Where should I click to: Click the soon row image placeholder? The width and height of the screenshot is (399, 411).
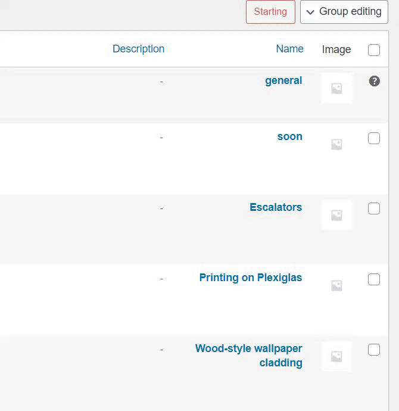336,144
